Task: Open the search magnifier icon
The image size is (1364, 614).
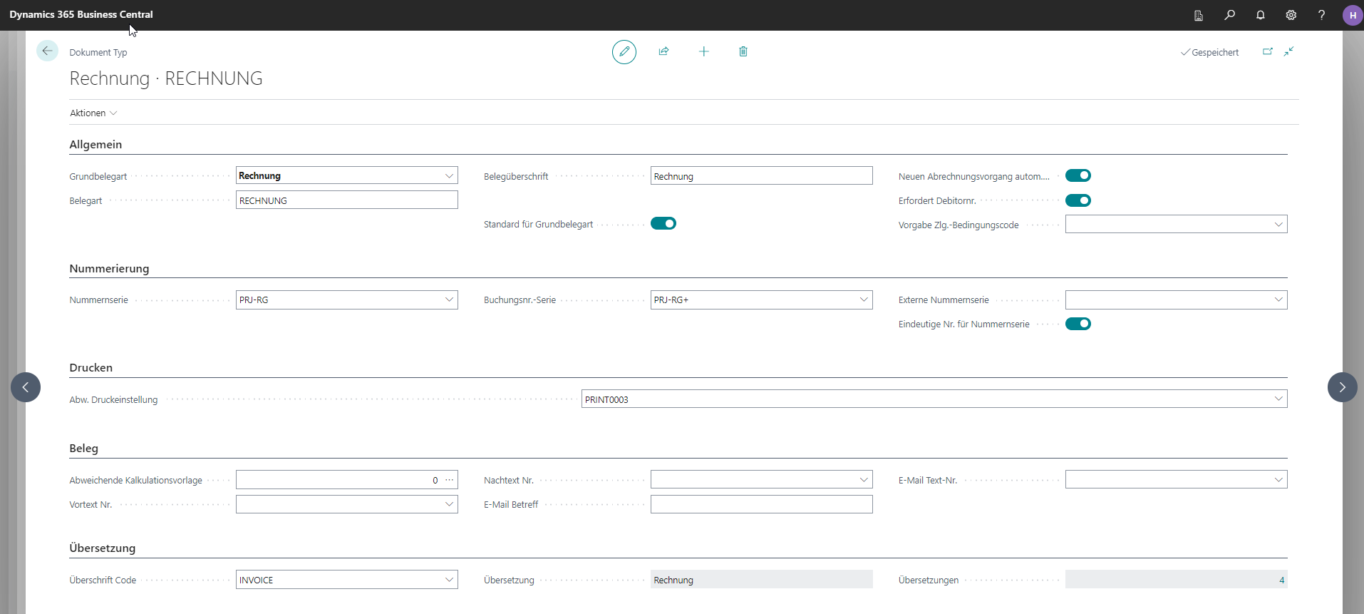Action: [1229, 15]
